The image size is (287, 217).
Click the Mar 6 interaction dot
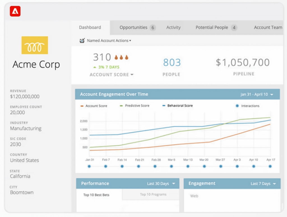pyautogui.click(x=171, y=166)
